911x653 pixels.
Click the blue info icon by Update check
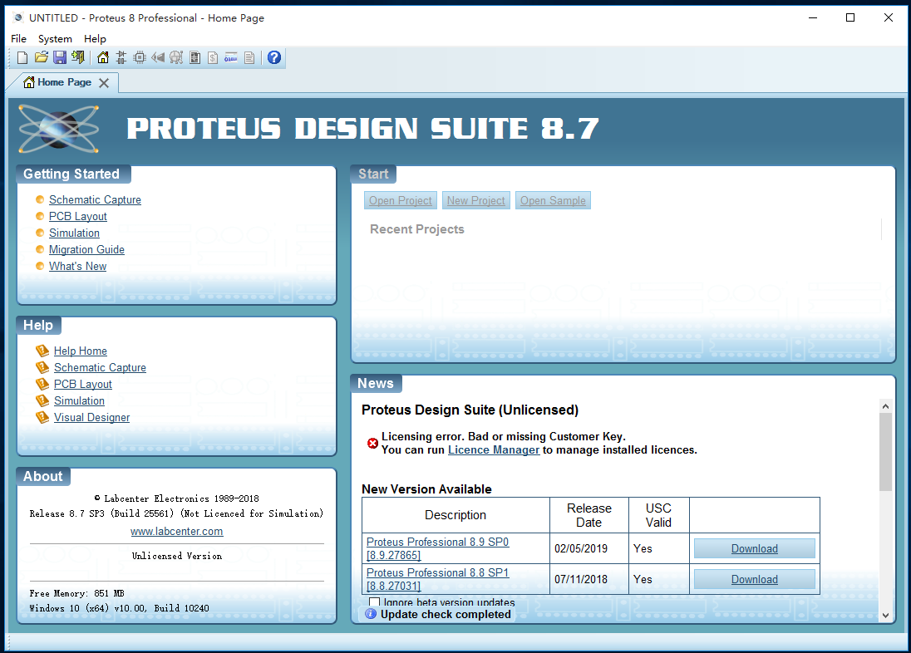tap(371, 613)
